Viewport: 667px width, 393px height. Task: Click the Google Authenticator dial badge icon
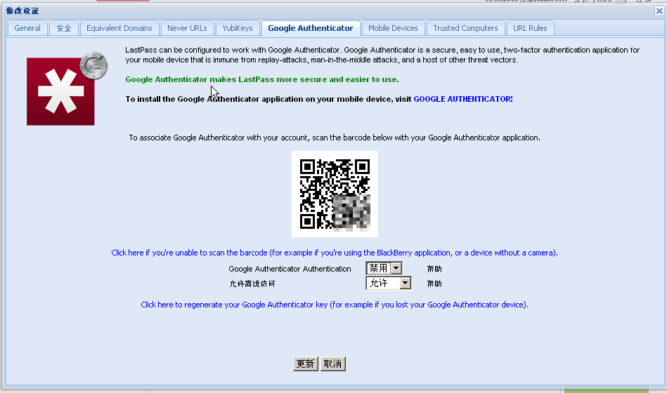point(93,65)
